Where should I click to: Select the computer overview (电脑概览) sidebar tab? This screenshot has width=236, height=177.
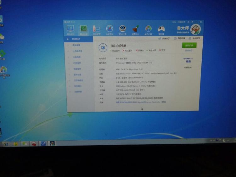(77, 39)
